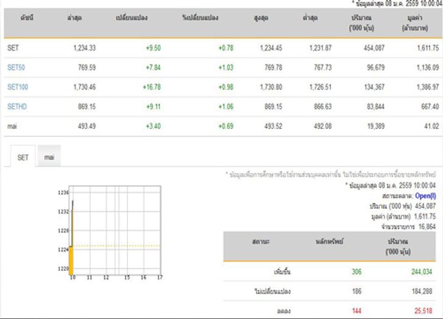Click declining volume 25,518
The width and height of the screenshot is (443, 319).
point(424,311)
